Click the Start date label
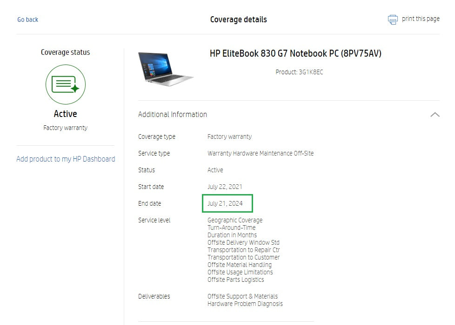Image resolution: width=455 pixels, height=325 pixels. click(x=151, y=187)
